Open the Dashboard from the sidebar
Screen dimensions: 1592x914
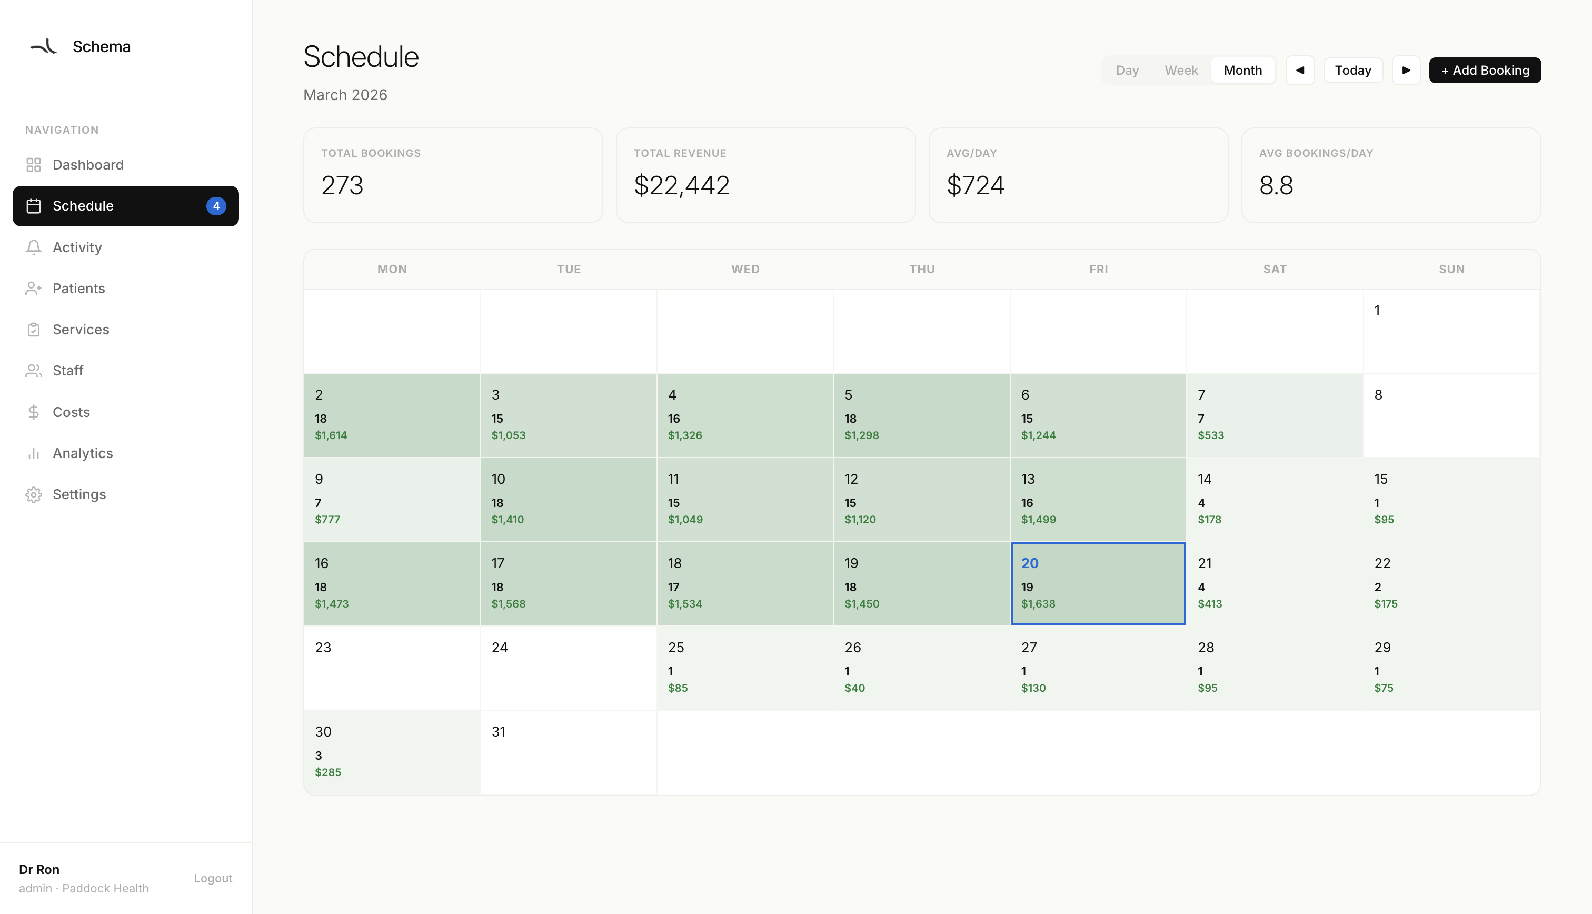pyautogui.click(x=87, y=164)
